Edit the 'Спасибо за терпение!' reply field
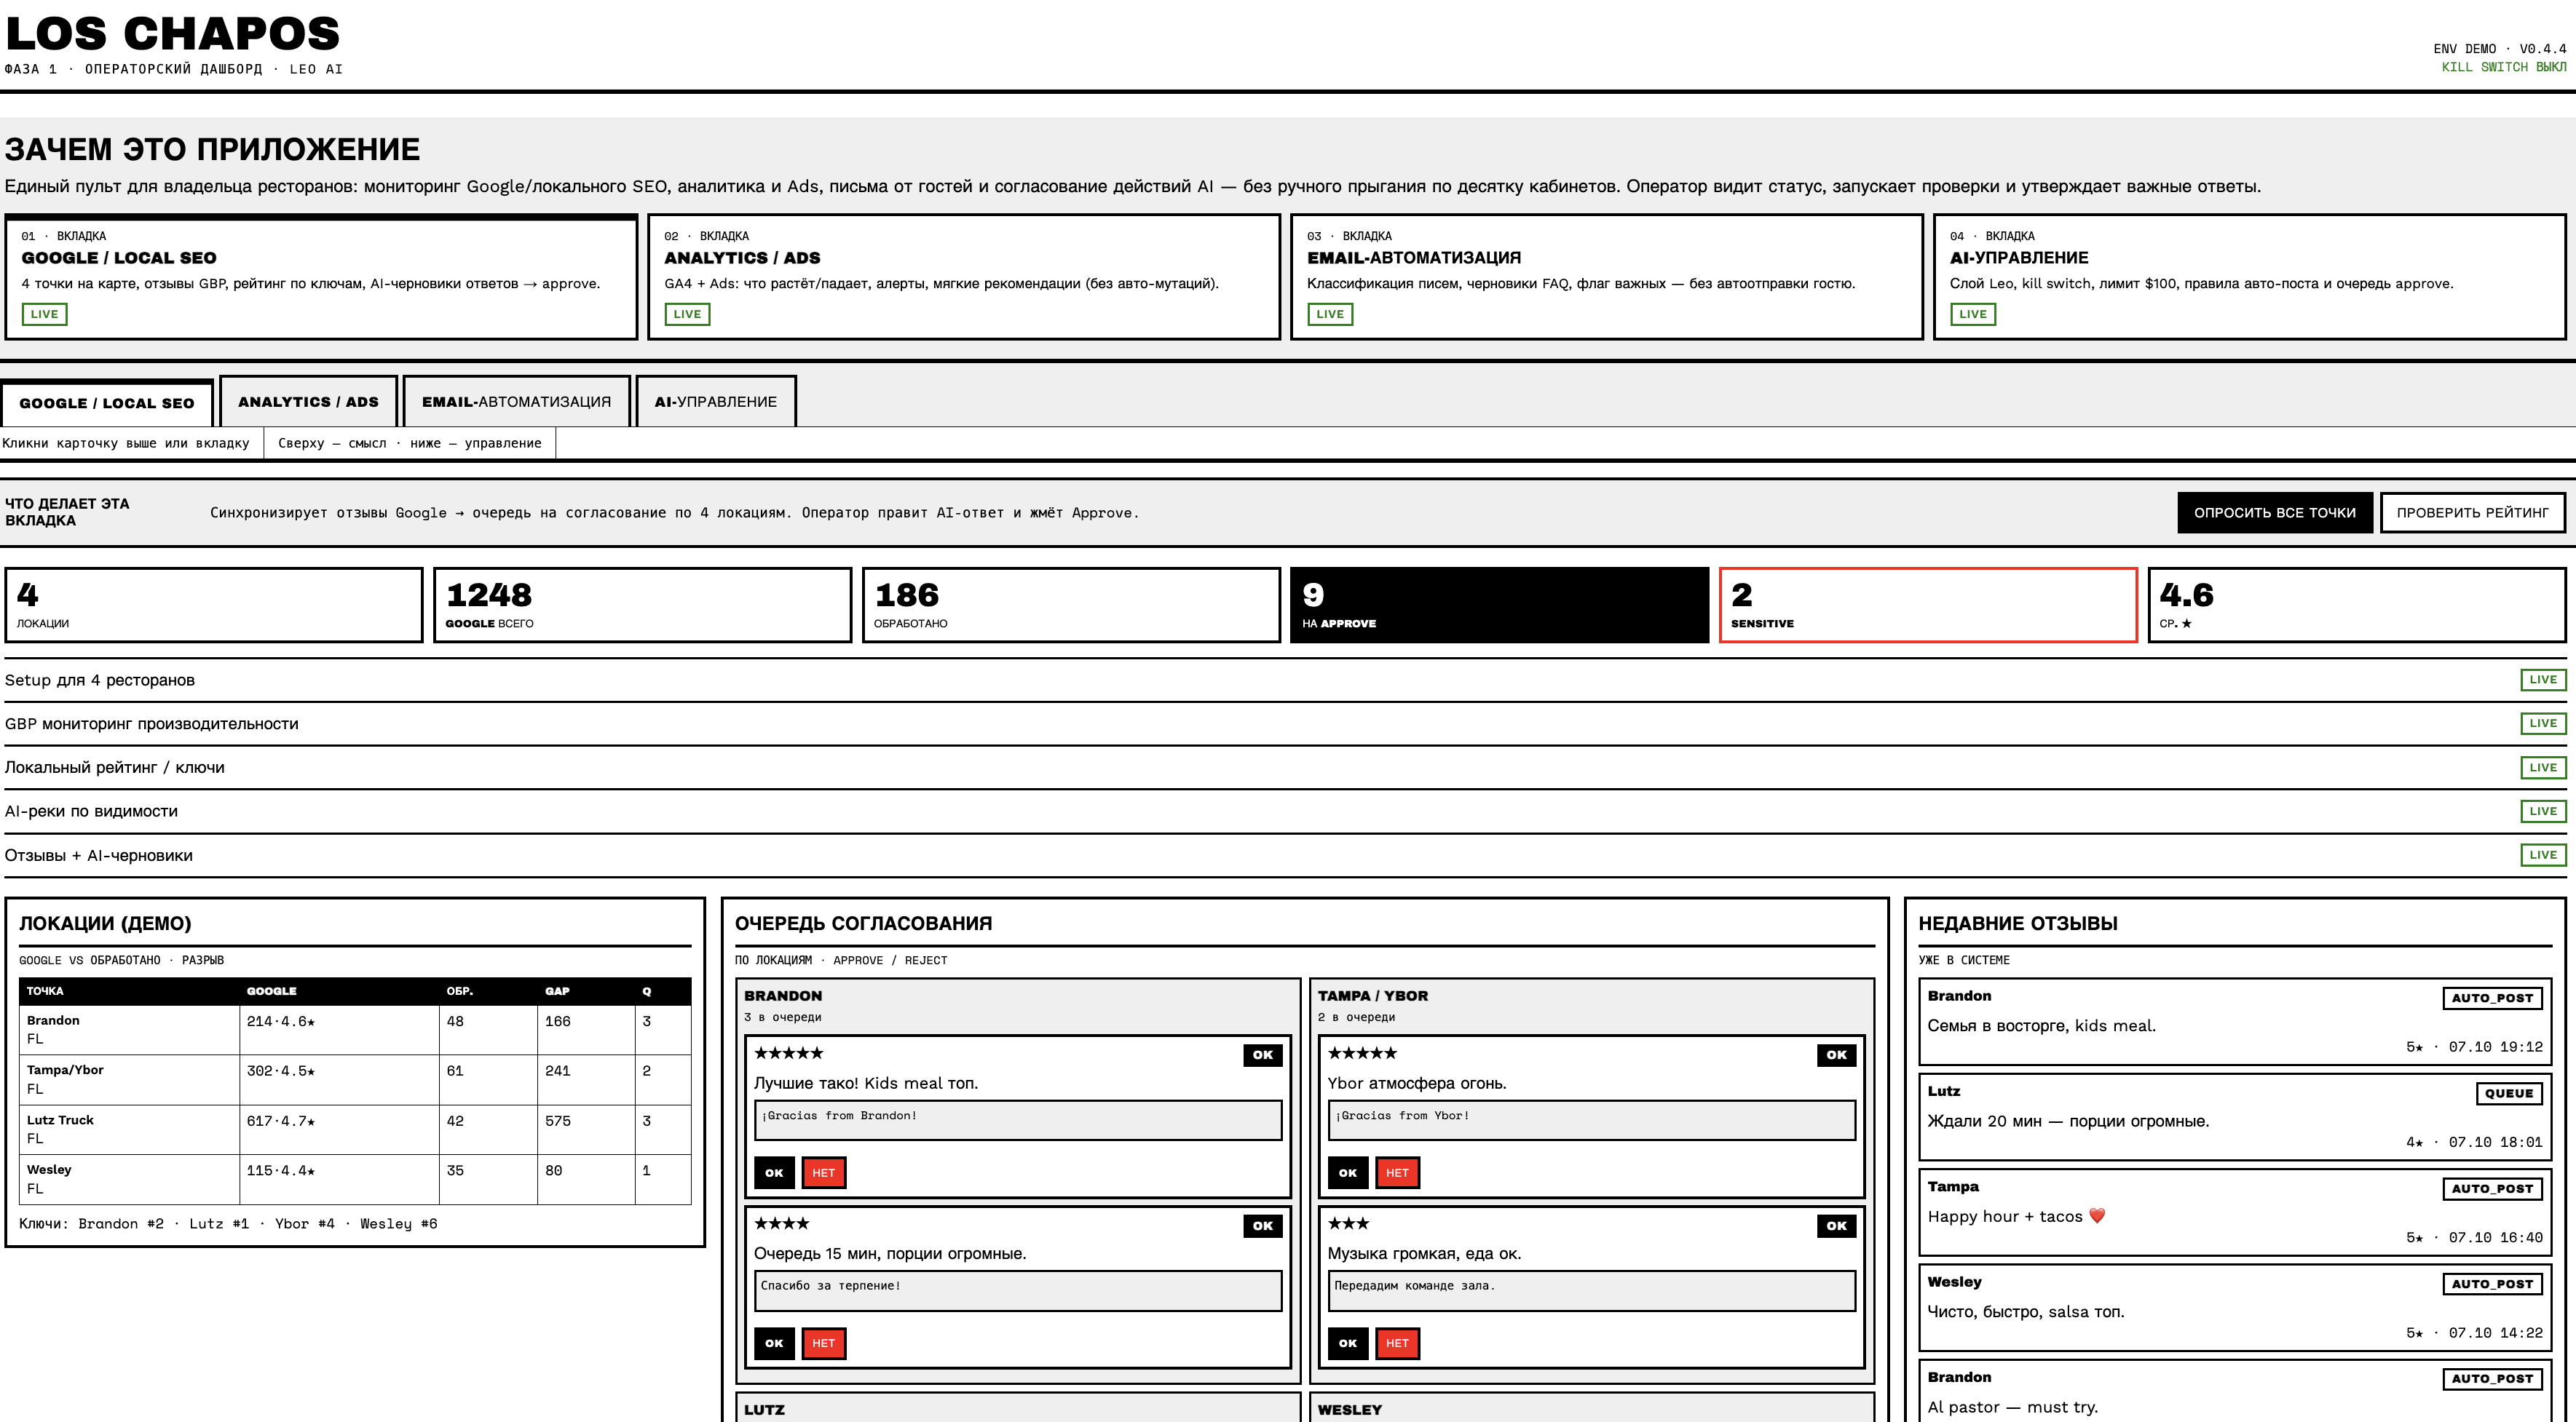The height and width of the screenshot is (1422, 2576). point(1018,1291)
